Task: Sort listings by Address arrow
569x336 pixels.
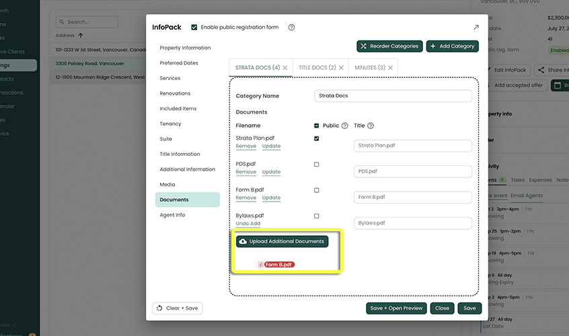Action: (x=81, y=35)
